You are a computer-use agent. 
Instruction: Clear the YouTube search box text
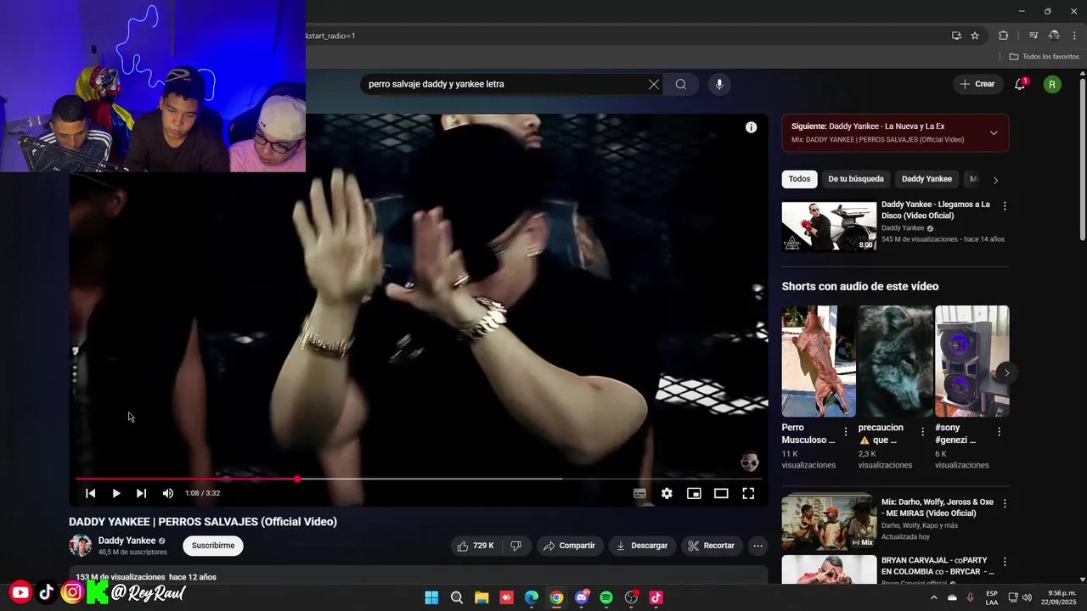pos(653,84)
